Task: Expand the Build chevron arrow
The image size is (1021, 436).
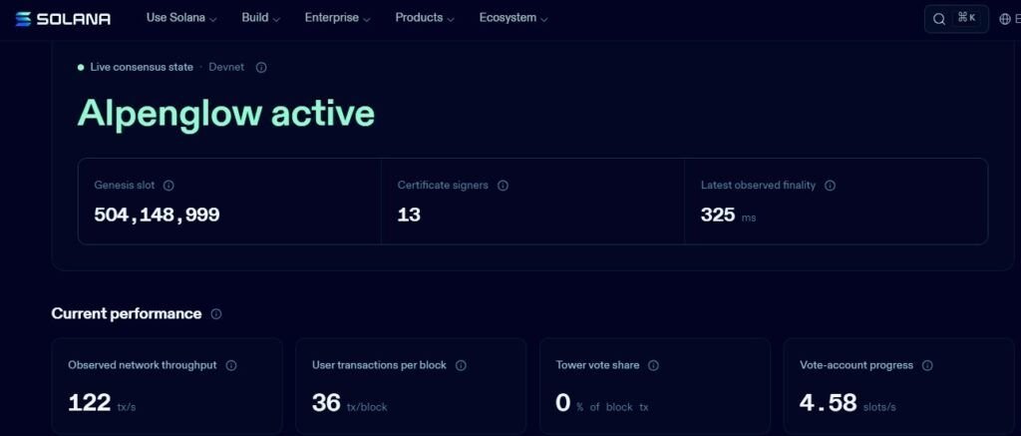Action: 276,20
